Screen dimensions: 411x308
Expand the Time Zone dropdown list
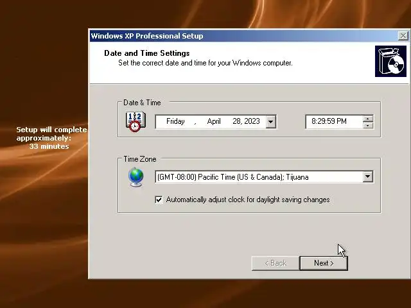368,177
